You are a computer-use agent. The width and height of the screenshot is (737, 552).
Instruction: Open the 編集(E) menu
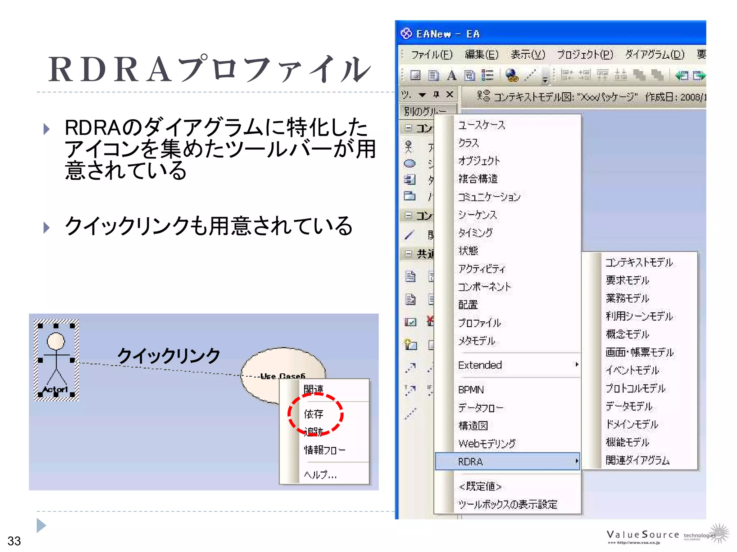[x=481, y=55]
